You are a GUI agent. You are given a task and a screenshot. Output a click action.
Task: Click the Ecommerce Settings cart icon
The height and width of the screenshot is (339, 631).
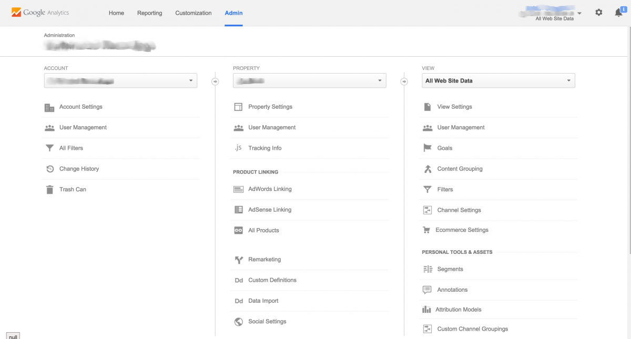coord(426,230)
